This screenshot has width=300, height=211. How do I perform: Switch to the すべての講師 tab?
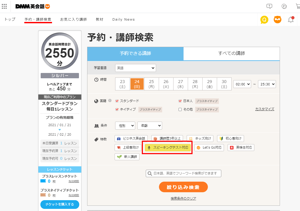pos(231,53)
